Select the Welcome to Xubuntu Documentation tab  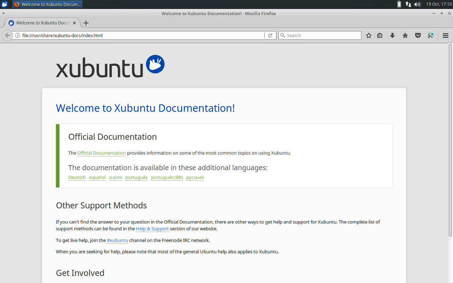tap(41, 23)
